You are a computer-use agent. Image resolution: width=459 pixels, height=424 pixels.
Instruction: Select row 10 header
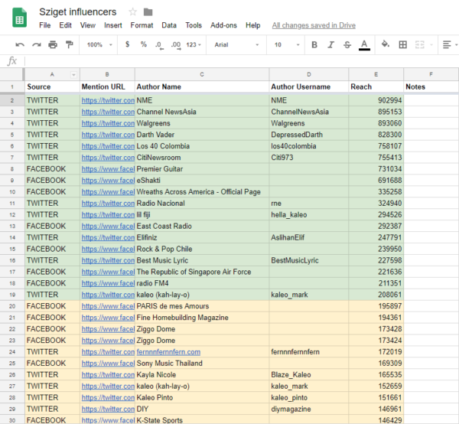[x=12, y=192]
